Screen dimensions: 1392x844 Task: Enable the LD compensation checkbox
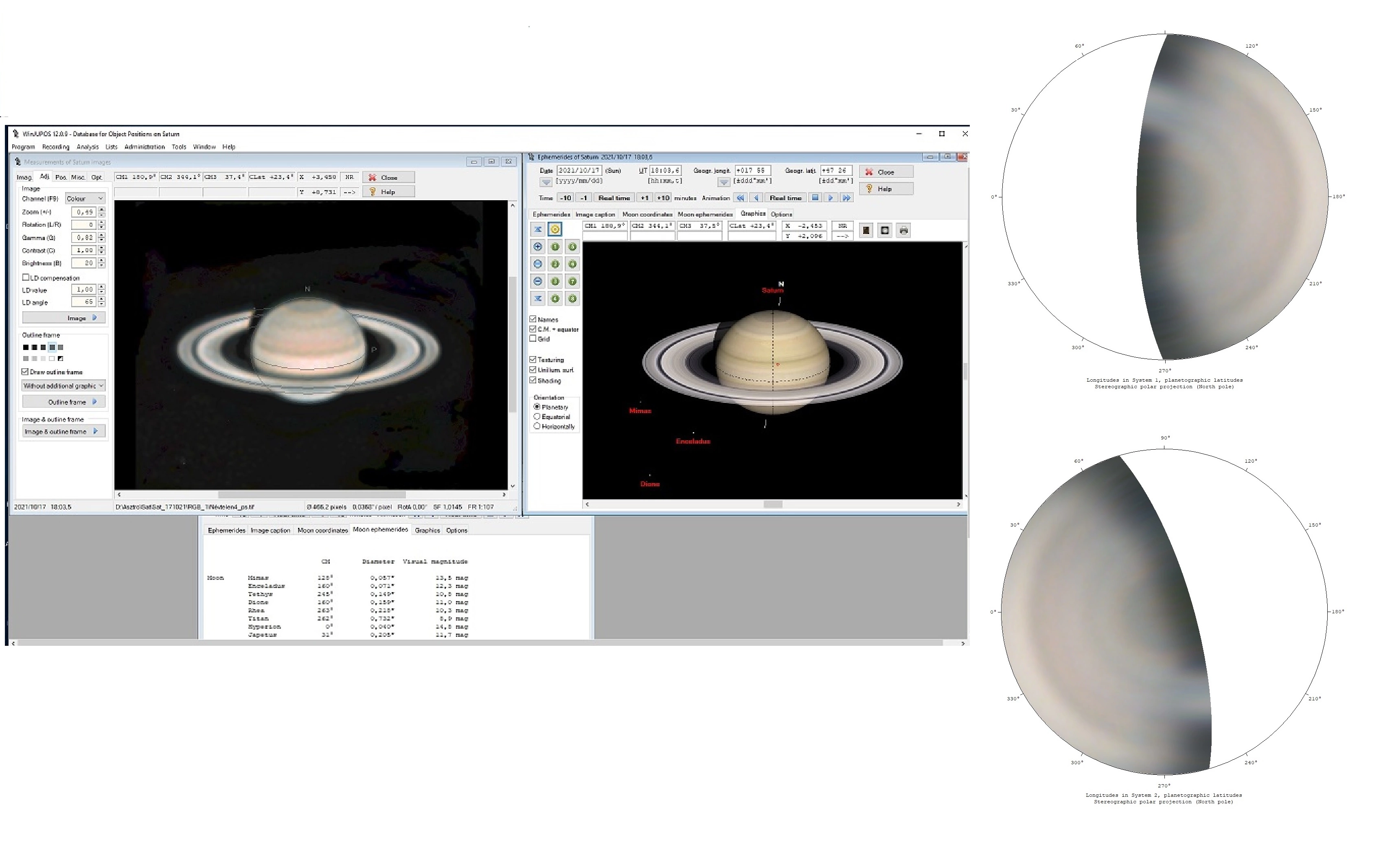pyautogui.click(x=26, y=278)
